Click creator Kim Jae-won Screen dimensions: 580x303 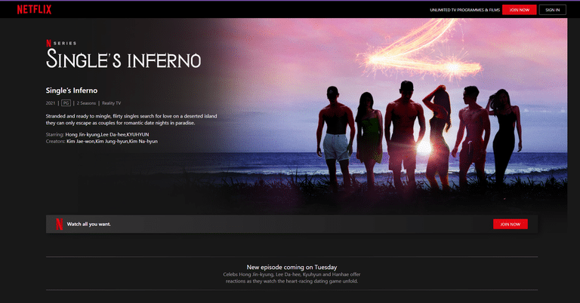(80, 142)
